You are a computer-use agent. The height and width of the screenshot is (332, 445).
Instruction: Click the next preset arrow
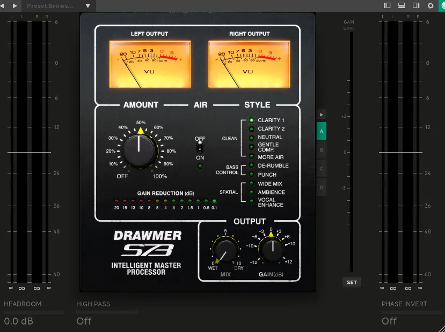(x=15, y=6)
